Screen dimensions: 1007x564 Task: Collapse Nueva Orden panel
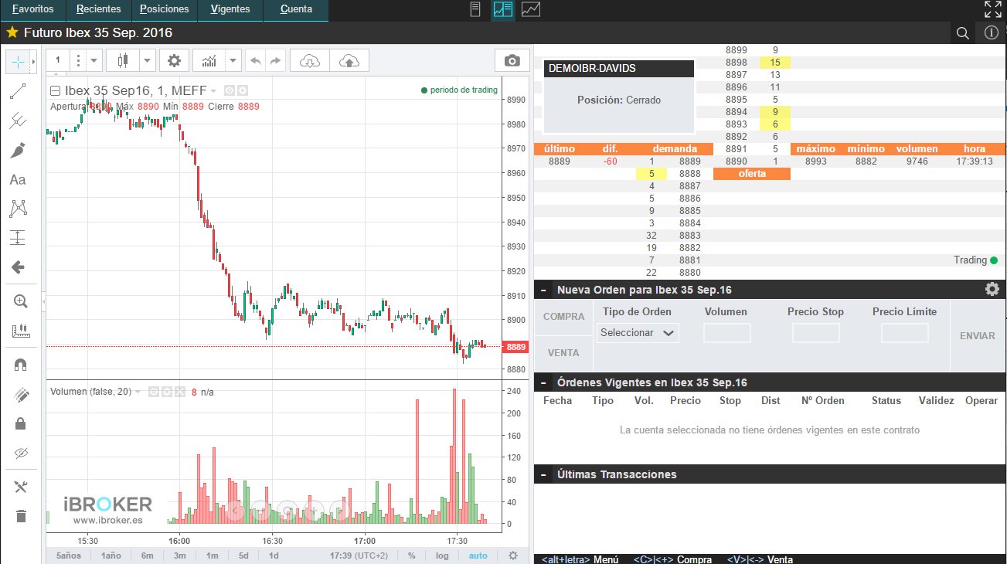point(543,290)
